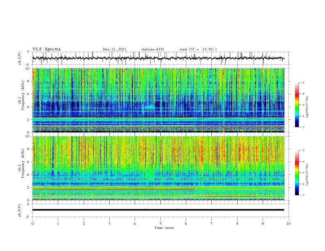Click the ch.1 spectrogram plot
The image size is (325, 251).
pyautogui.click(x=158, y=100)
